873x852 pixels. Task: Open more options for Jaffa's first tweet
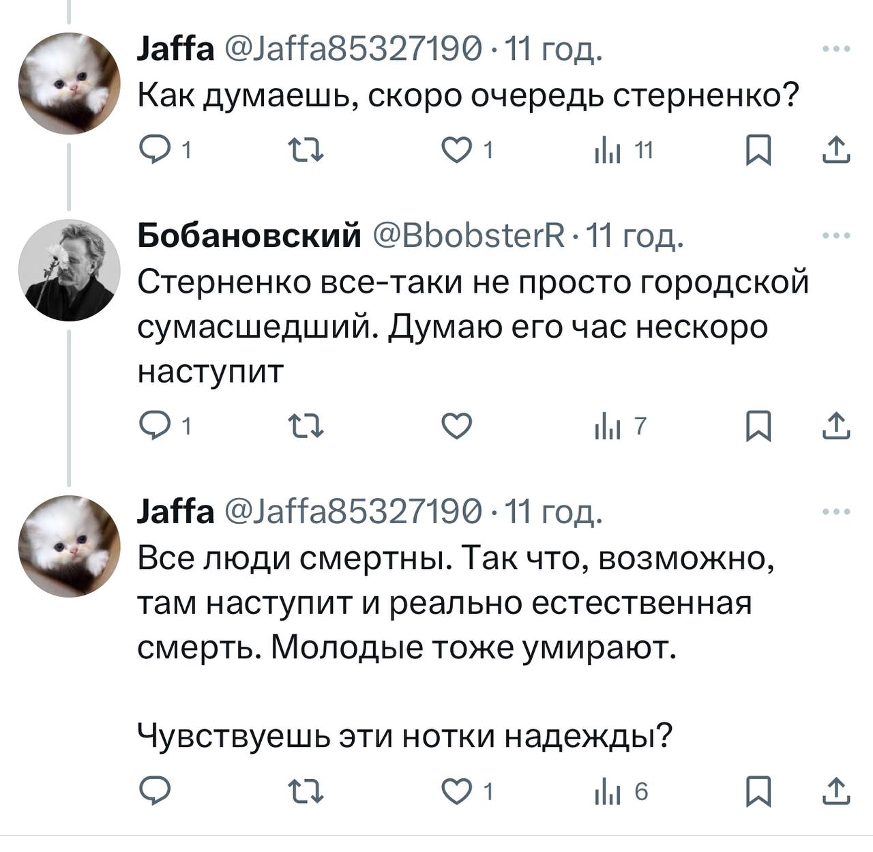pos(836,49)
